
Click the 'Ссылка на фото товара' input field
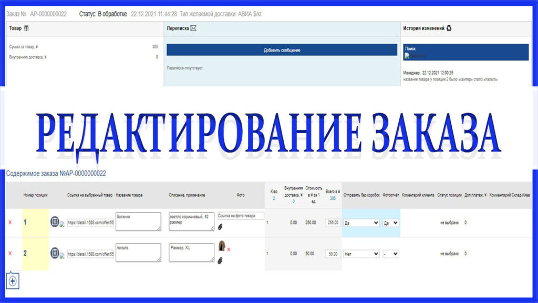(x=241, y=216)
